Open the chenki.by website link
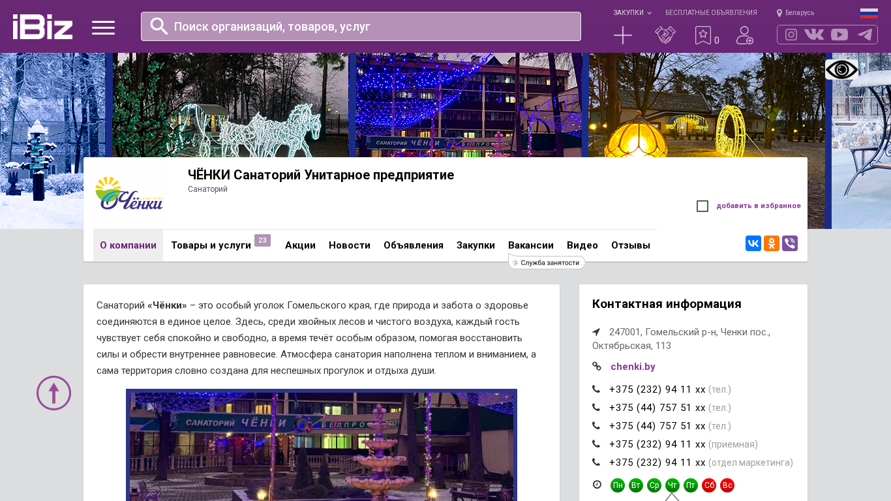This screenshot has height=501, width=891. [633, 367]
